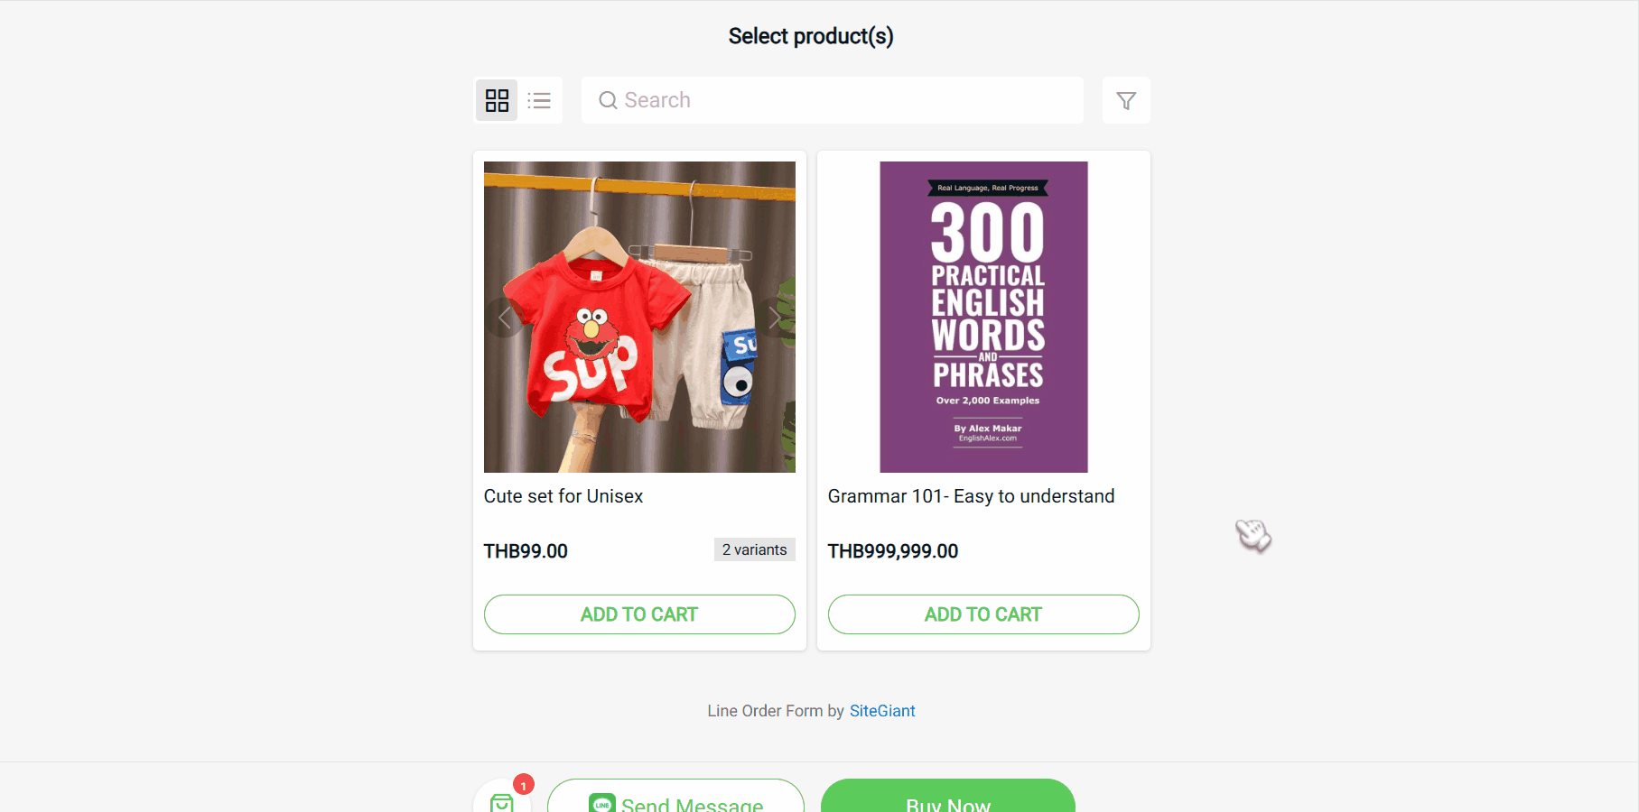Open the shopping cart icon

click(502, 802)
